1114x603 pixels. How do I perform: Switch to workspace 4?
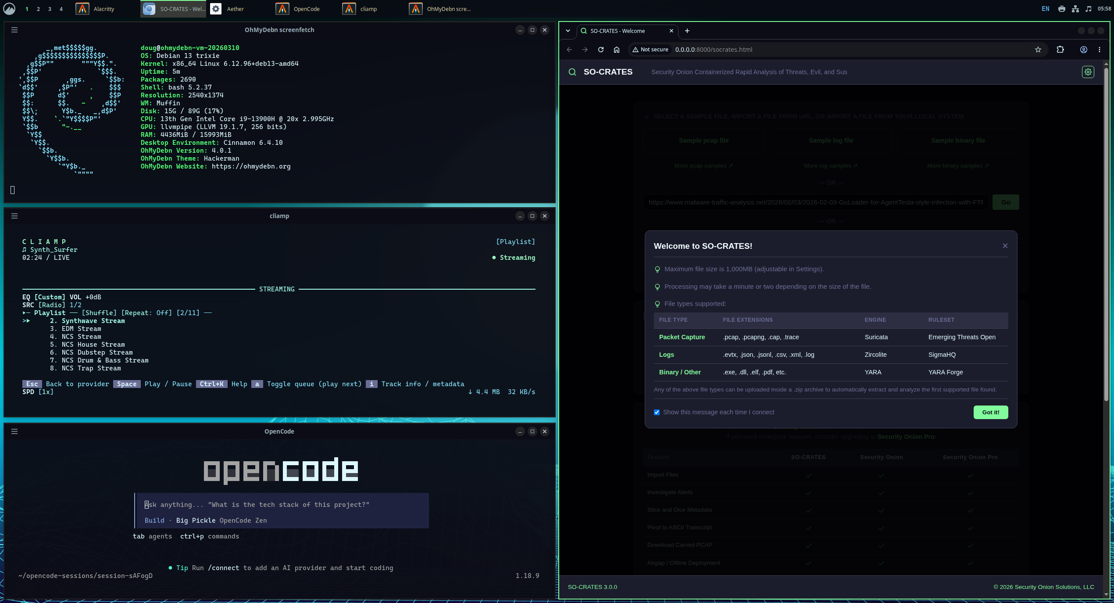tap(61, 9)
